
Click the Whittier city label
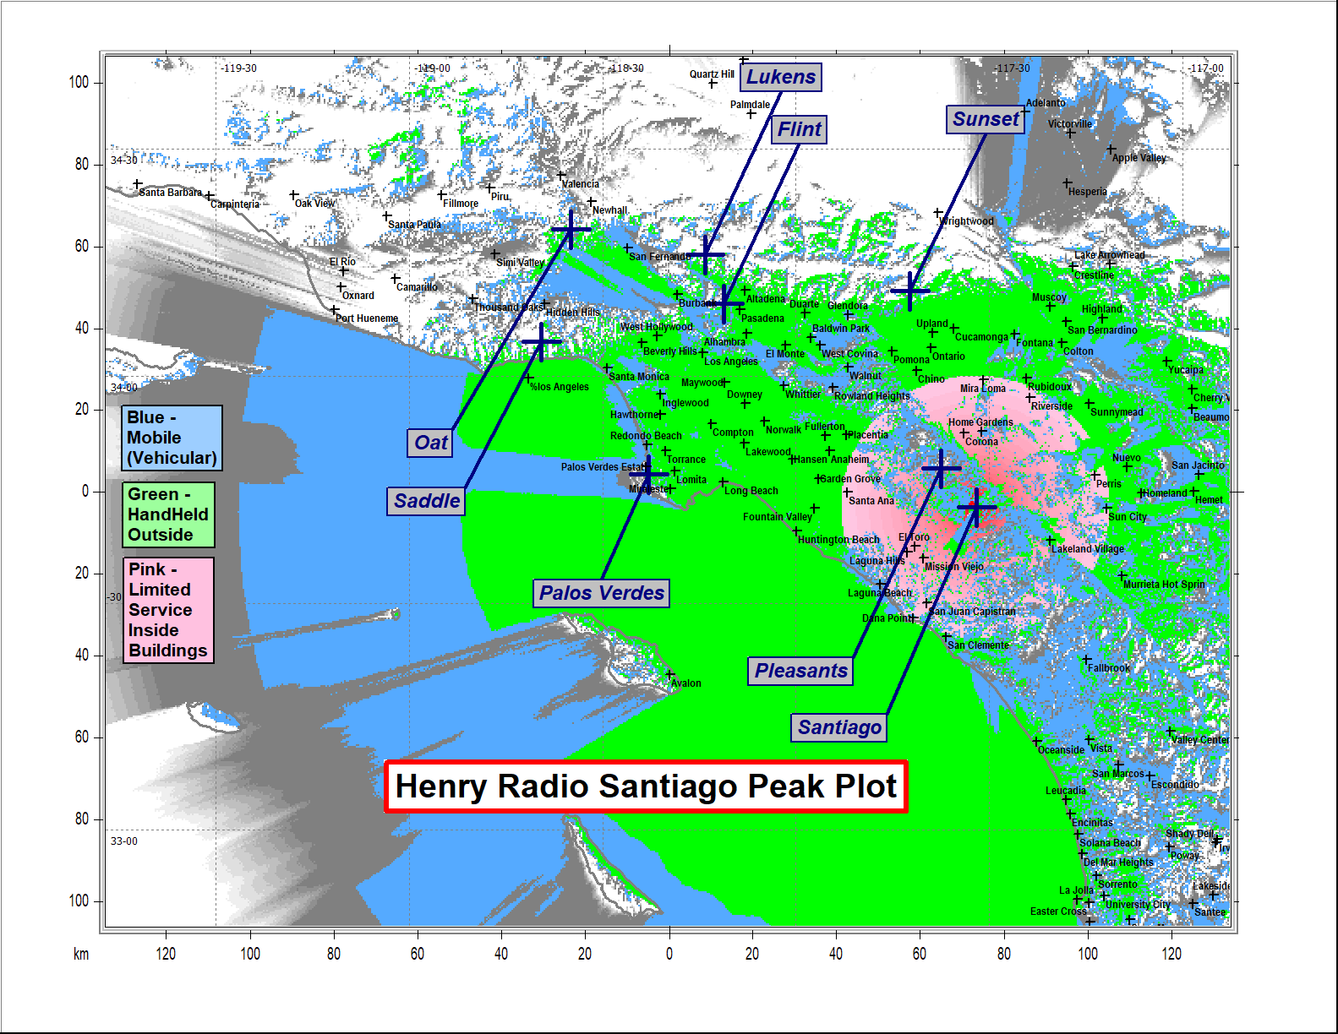[x=803, y=395]
